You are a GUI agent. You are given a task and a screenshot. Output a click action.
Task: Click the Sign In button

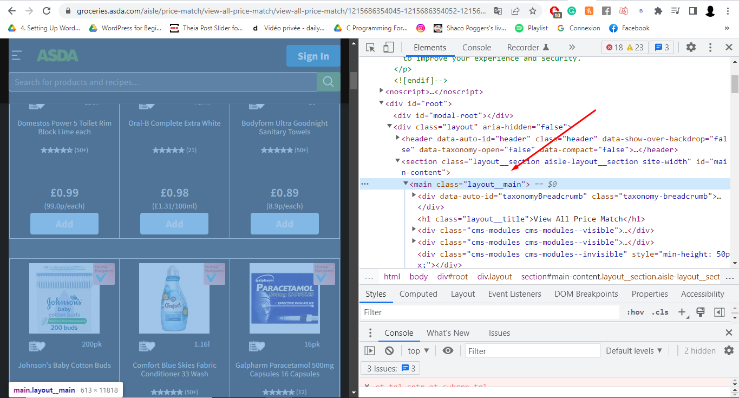pos(313,56)
